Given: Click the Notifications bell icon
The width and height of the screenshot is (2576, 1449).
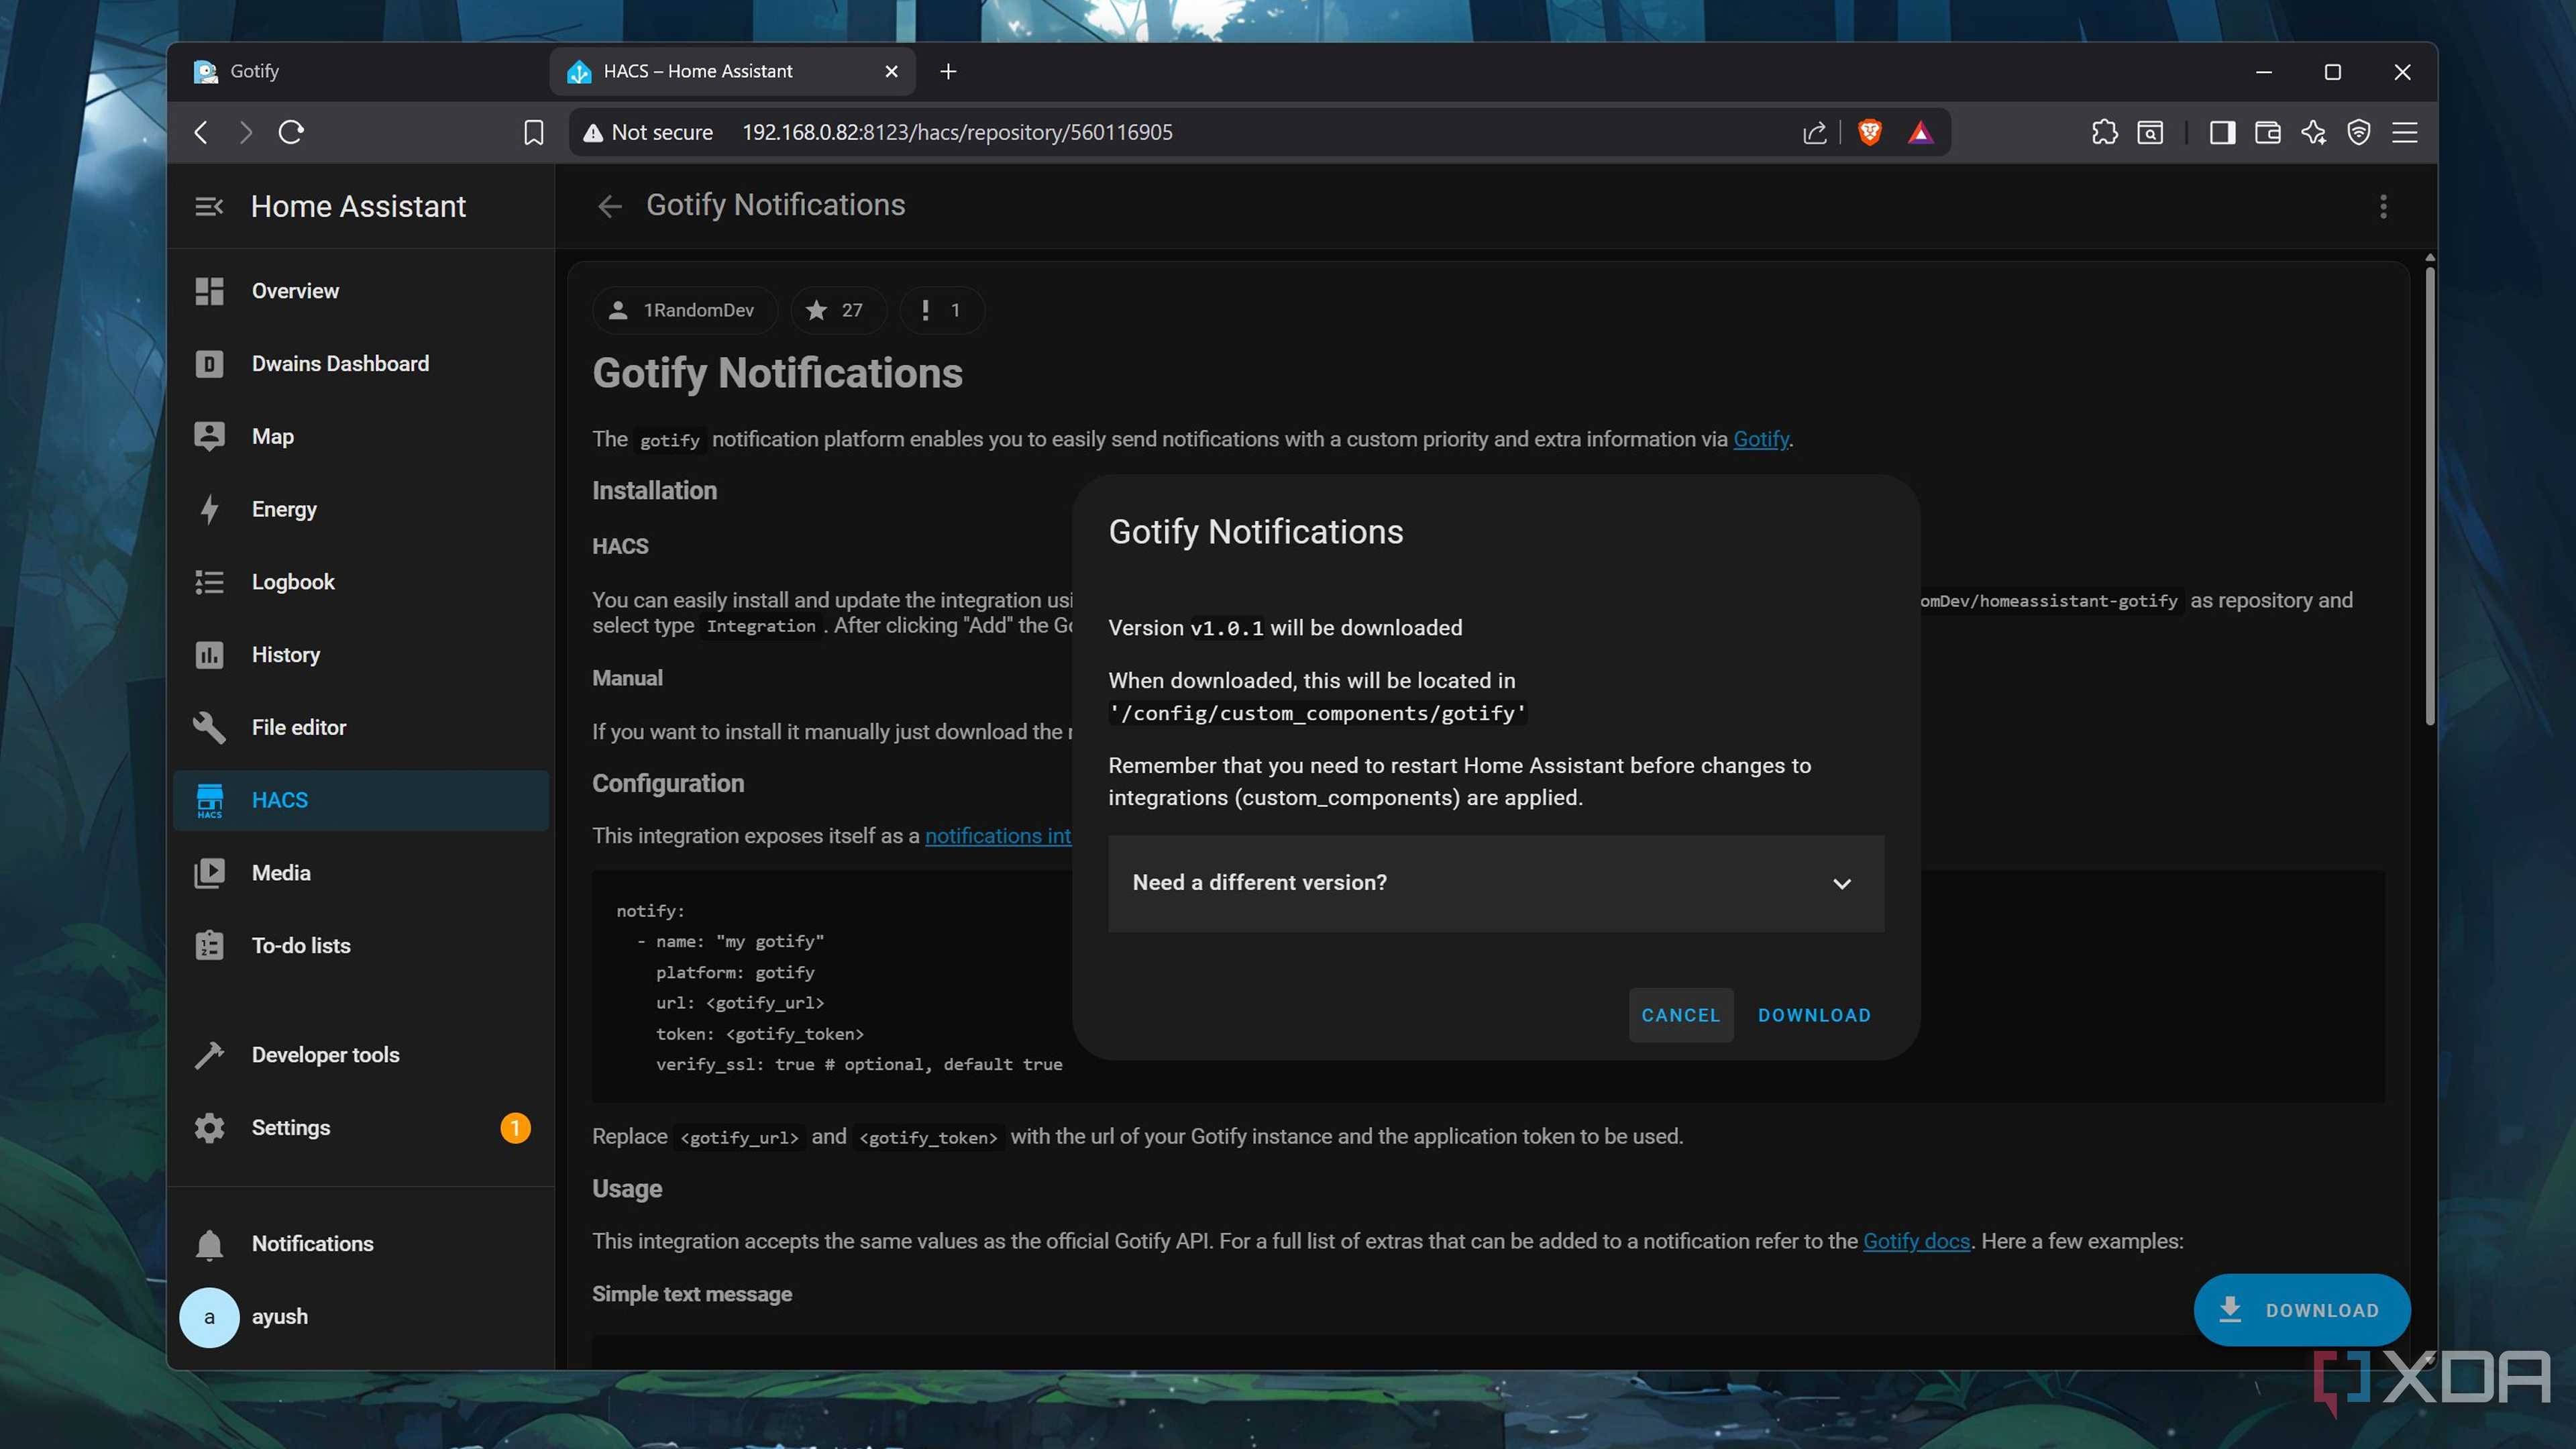Looking at the screenshot, I should click(209, 1244).
